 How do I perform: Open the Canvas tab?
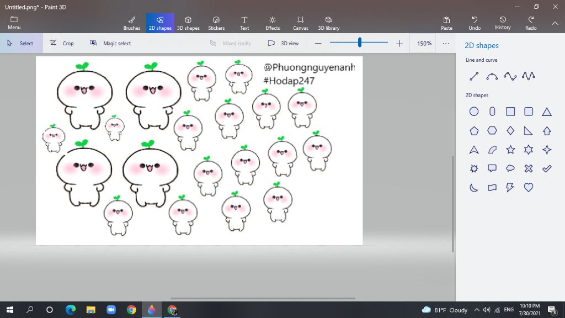[x=301, y=23]
